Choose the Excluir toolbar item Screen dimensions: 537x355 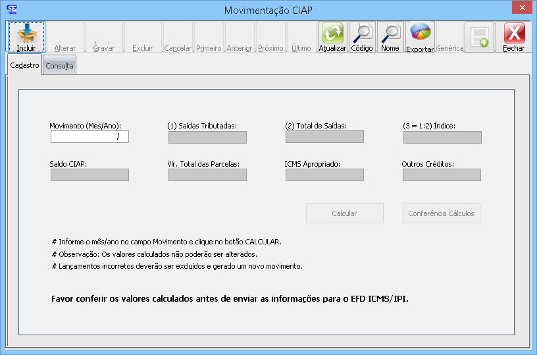tap(143, 38)
